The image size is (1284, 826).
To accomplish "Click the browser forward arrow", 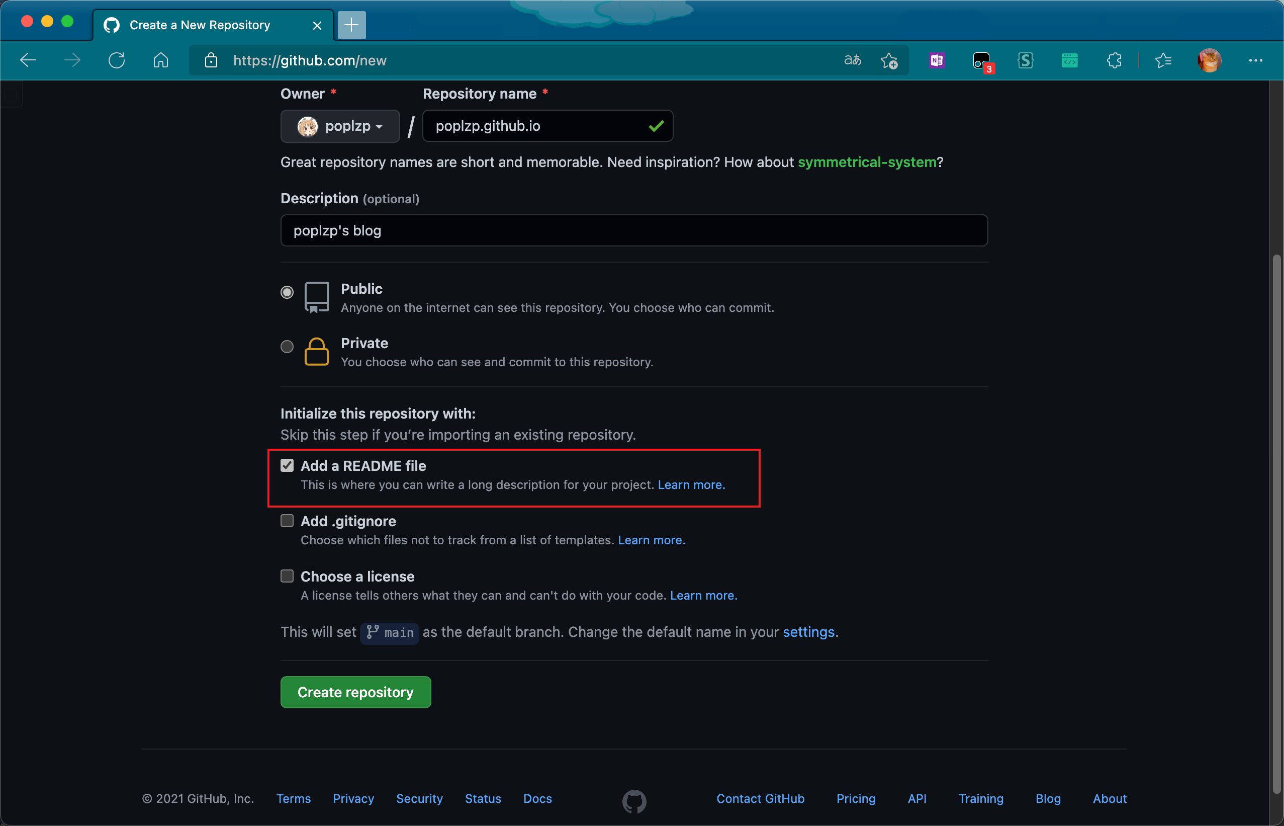I will pos(72,60).
